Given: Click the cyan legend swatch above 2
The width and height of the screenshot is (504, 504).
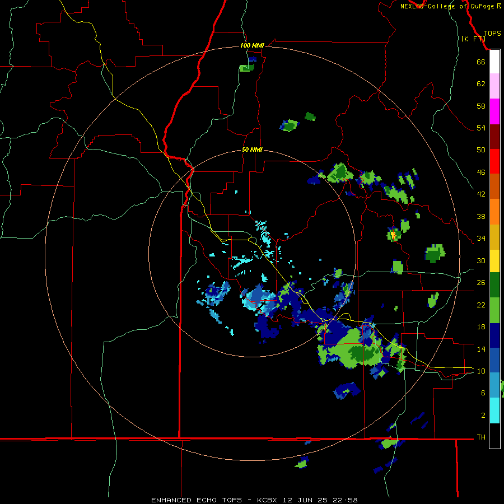Looking at the screenshot, I should pyautogui.click(x=494, y=411).
